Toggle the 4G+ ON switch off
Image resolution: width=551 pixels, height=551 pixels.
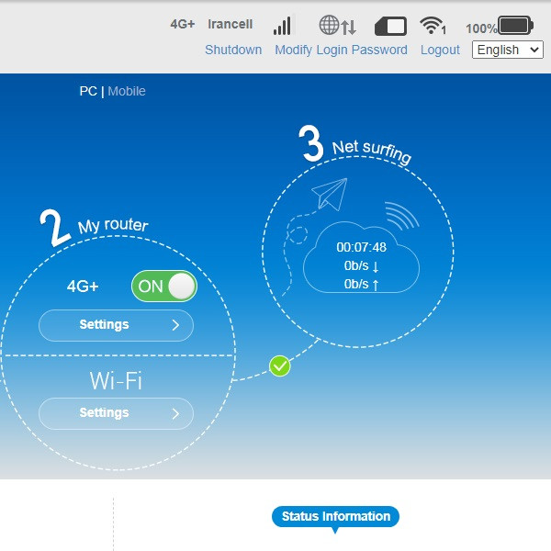[x=164, y=287]
